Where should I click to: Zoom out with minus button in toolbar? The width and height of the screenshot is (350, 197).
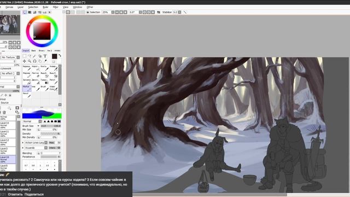[117, 12]
